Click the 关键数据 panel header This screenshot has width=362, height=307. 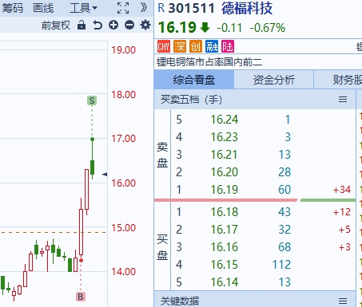tap(255, 300)
